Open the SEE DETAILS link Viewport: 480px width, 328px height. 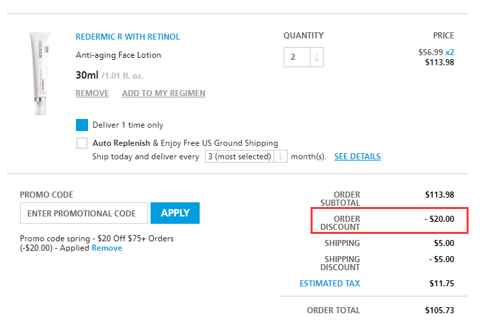(x=357, y=157)
